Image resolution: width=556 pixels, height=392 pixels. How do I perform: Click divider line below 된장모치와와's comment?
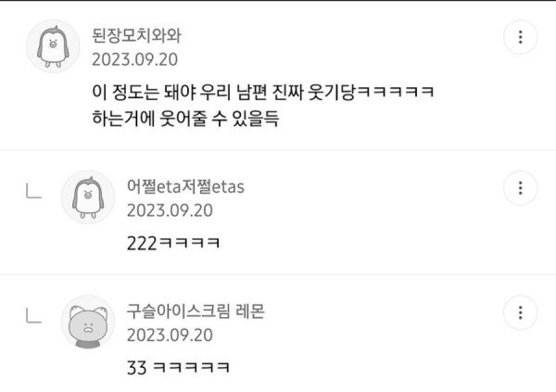278,150
